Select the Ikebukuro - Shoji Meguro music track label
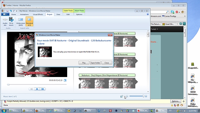Screen dimensions: 200x113 pos(107,75)
